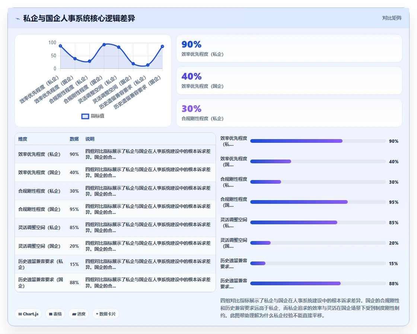Click the summary paragraph below the progress bars
This screenshot has width=417, height=334.
click(310, 308)
